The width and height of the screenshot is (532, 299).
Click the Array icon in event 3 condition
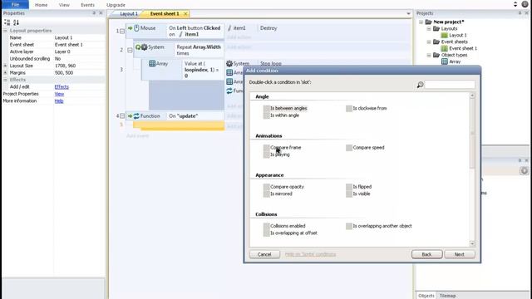[152, 64]
